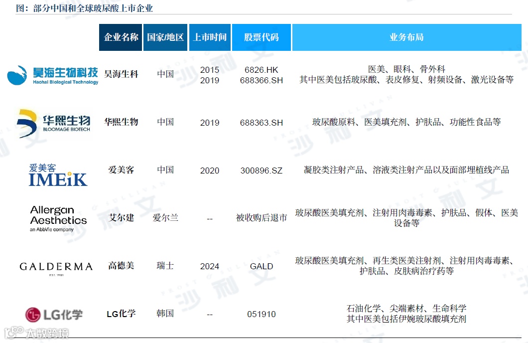Click the -- listing time for LG化学
The image size is (528, 343).
coord(209,315)
